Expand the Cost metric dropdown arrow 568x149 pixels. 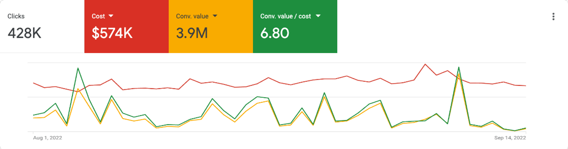pos(111,16)
